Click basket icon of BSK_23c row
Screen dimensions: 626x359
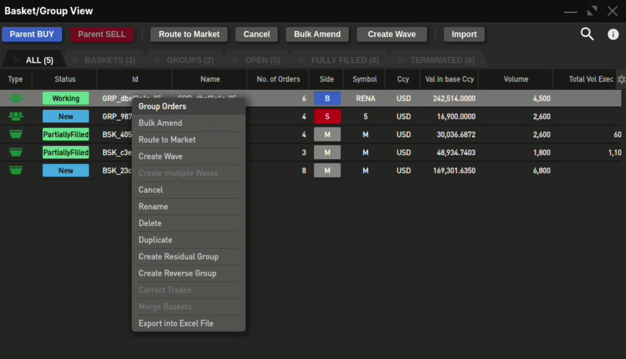(x=16, y=171)
